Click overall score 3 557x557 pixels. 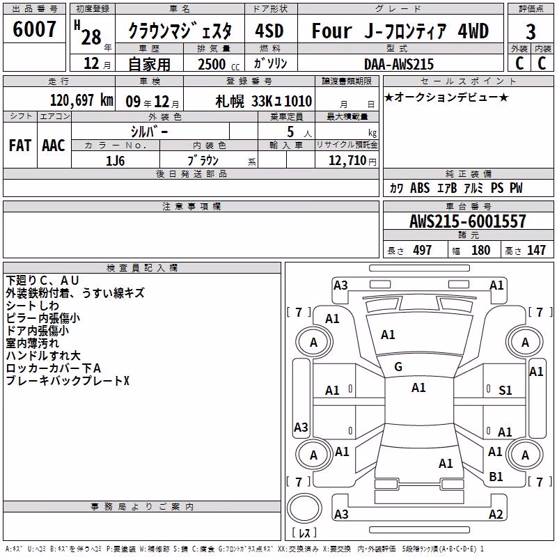point(531,32)
